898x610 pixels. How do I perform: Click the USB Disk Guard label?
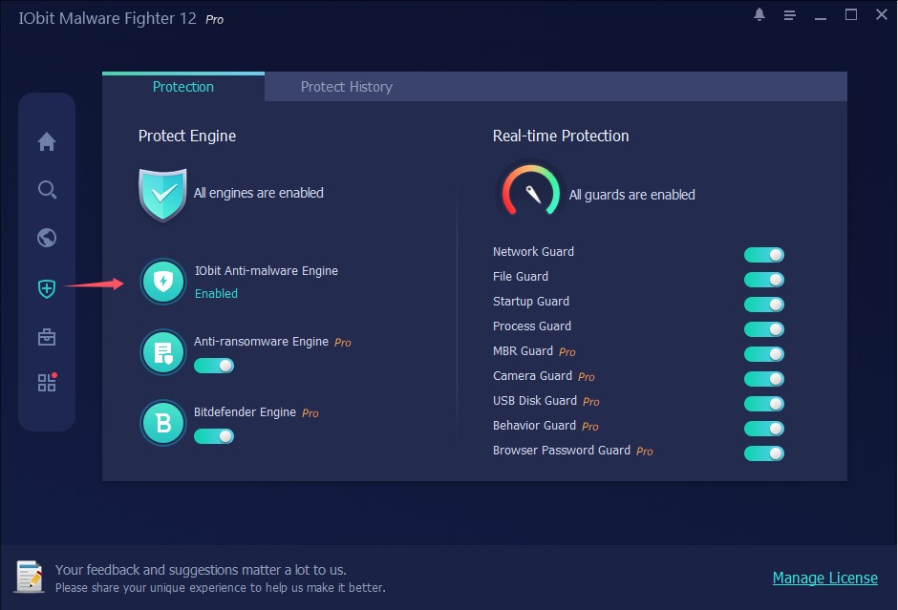click(535, 401)
